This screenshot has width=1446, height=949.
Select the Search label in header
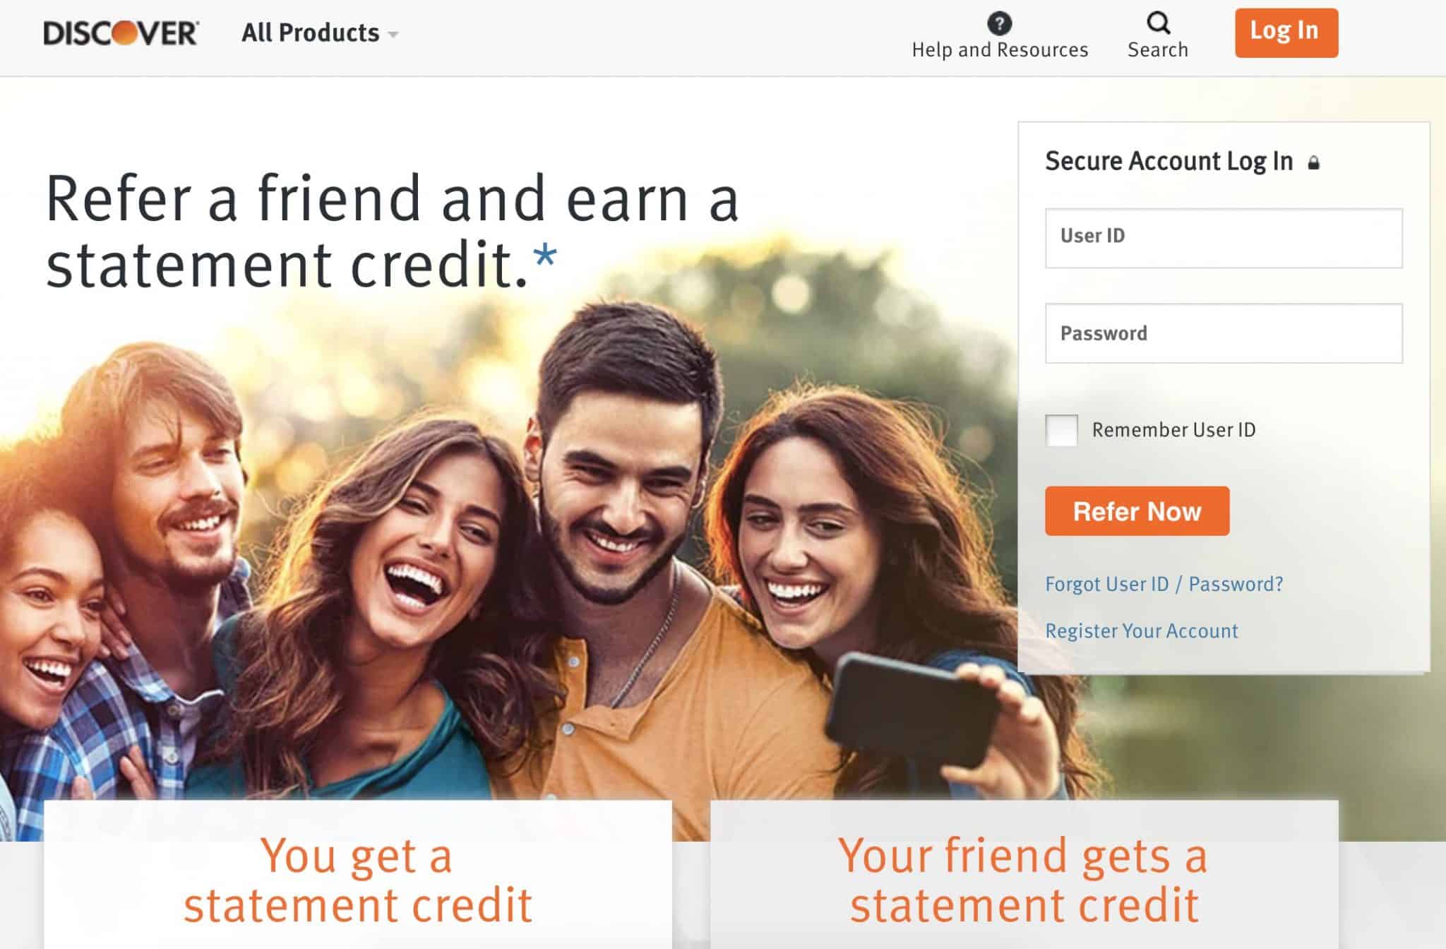pyautogui.click(x=1158, y=50)
